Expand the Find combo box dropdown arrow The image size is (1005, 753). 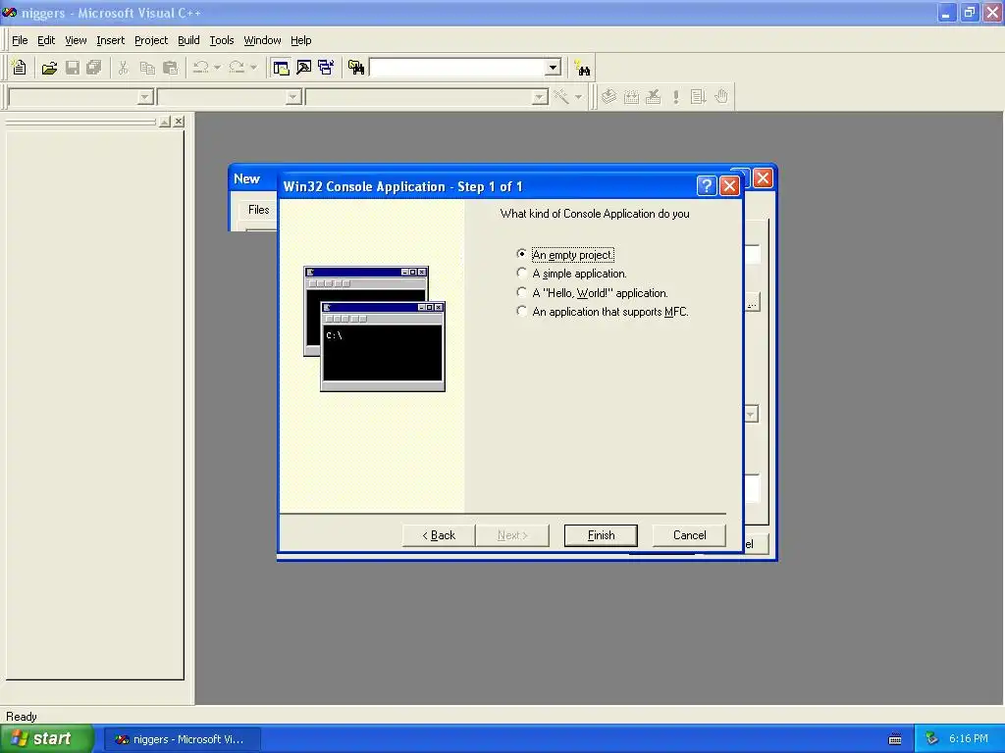(553, 68)
